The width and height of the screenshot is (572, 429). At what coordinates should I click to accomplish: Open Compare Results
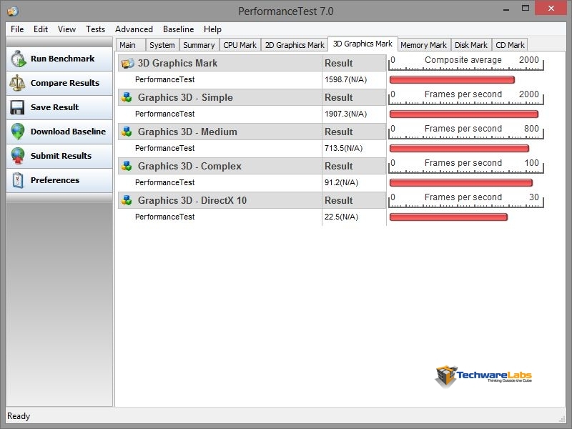59,83
